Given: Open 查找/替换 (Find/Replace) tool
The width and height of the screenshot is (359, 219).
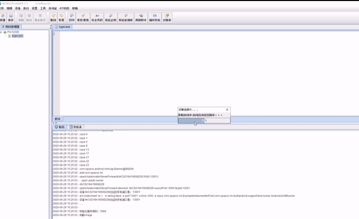Looking at the screenshot, I should click(83, 17).
